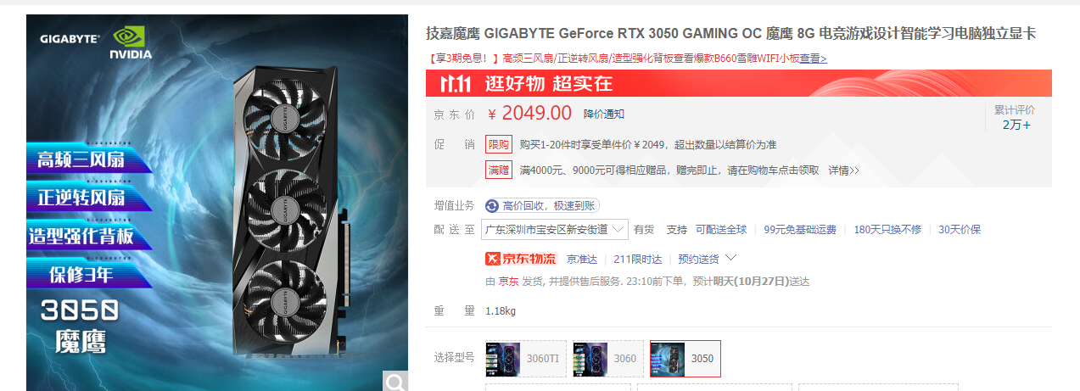Screen dimensions: 1080x391
Task: Click the weight value 1.18kg
Action: tap(501, 310)
